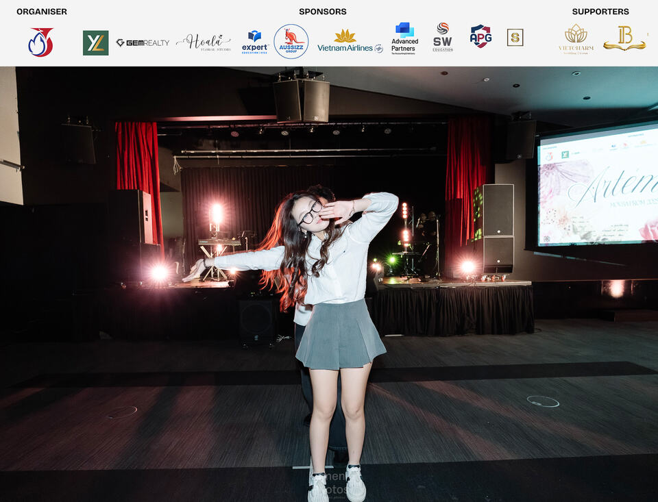Image resolution: width=658 pixels, height=502 pixels.
Task: Click the gold B supporter logo
Action: pos(624,38)
